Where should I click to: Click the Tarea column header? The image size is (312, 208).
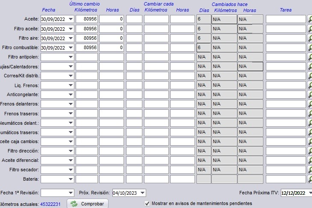(x=286, y=10)
